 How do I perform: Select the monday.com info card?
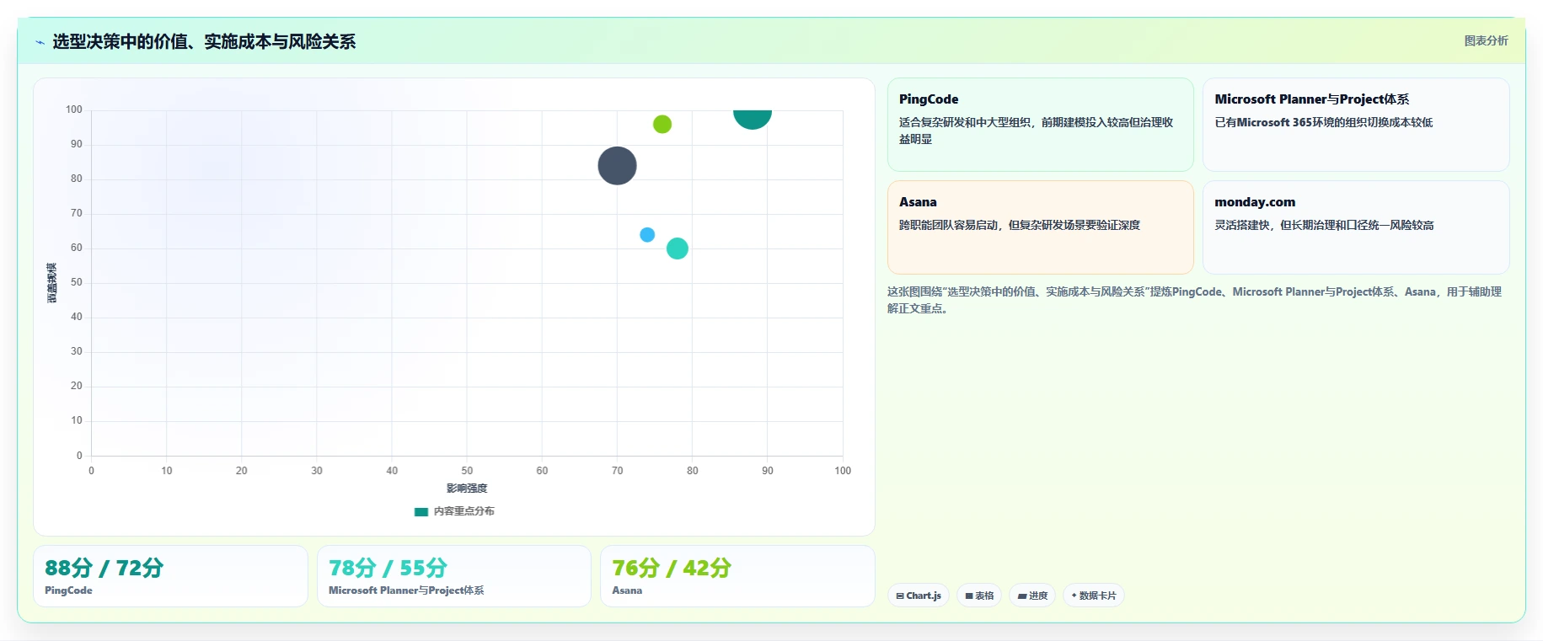coord(1355,227)
